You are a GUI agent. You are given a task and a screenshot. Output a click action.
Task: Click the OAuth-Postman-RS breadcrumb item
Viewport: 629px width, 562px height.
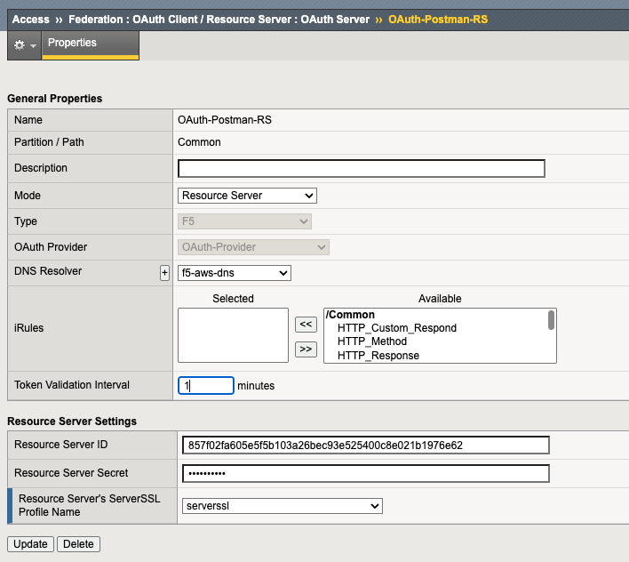(x=437, y=19)
